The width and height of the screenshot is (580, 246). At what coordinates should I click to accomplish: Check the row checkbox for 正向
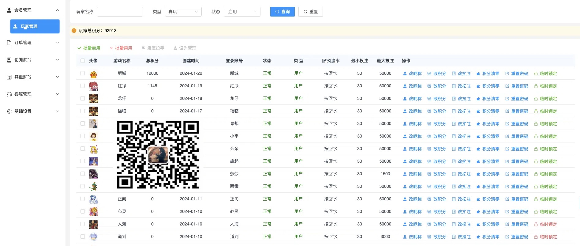click(x=83, y=199)
